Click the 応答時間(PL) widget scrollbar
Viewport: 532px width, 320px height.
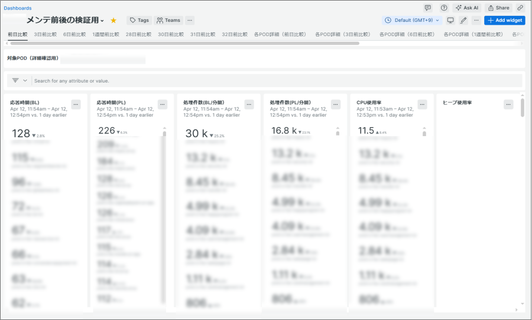click(x=164, y=134)
